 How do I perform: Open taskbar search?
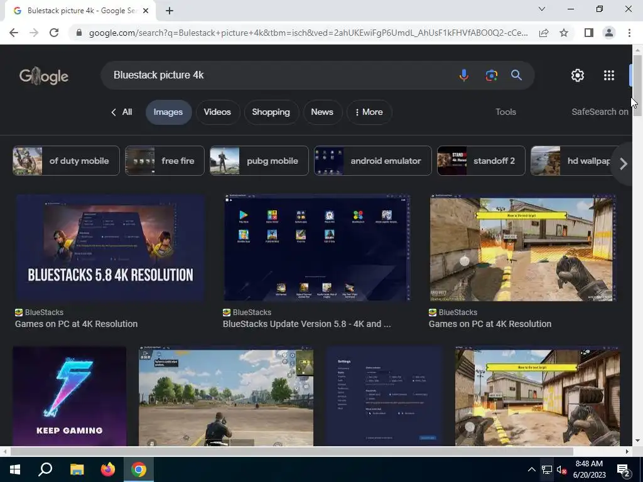(x=45, y=469)
